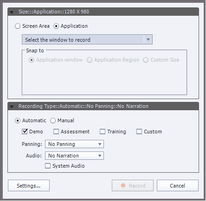The height and width of the screenshot is (201, 206).
Task: Click the Cancel button
Action: click(x=178, y=186)
